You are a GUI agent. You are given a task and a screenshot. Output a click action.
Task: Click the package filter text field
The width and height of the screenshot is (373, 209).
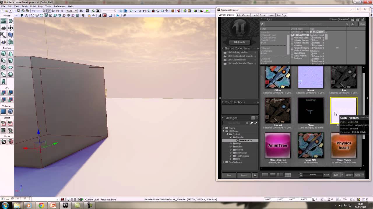[x=236, y=123]
